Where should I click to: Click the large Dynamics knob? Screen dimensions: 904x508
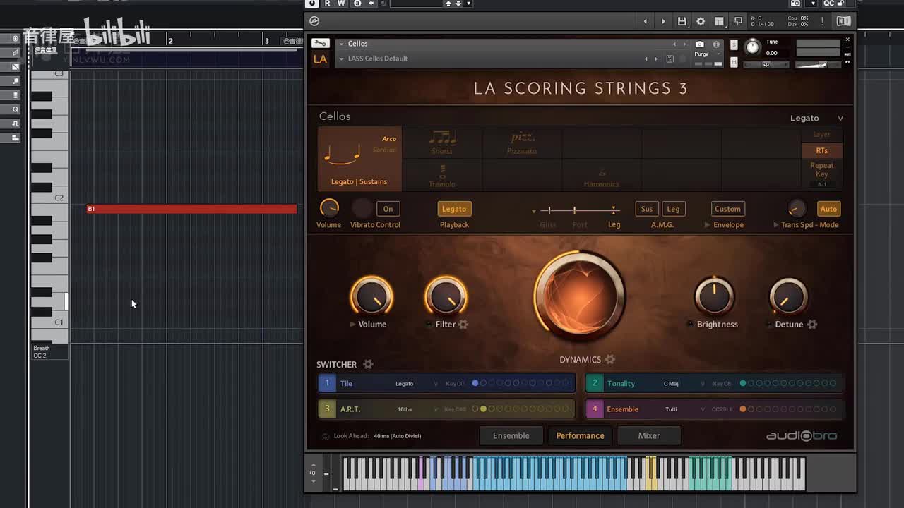(x=579, y=297)
